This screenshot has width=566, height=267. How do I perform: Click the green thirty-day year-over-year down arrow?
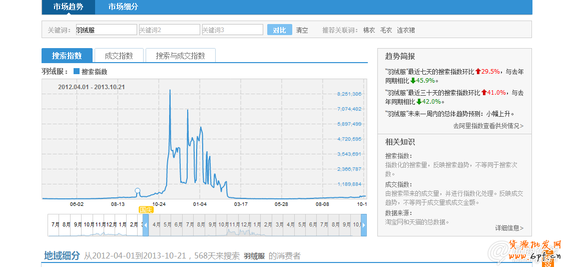(413, 102)
